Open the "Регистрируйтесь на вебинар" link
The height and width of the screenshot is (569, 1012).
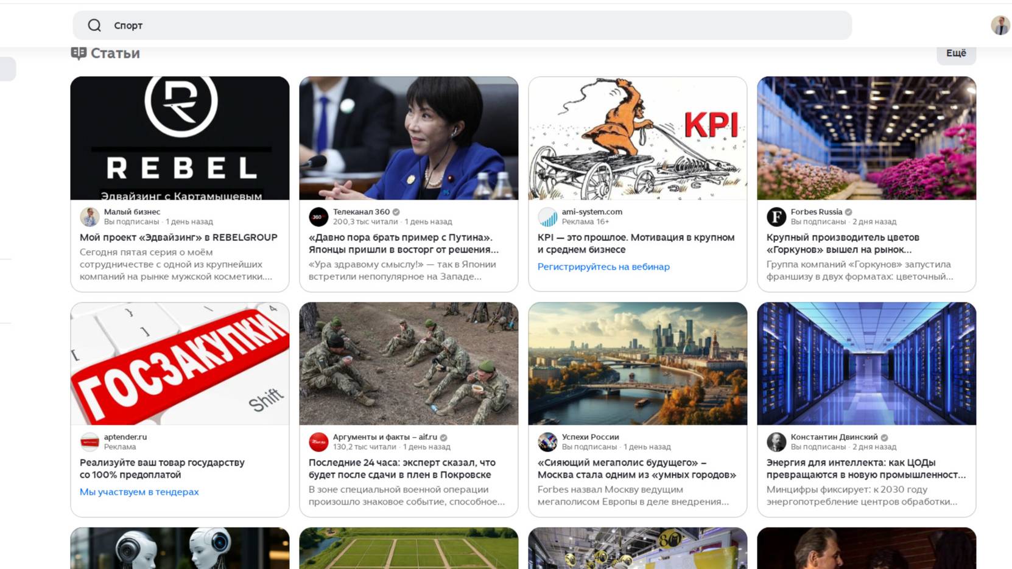(x=603, y=267)
